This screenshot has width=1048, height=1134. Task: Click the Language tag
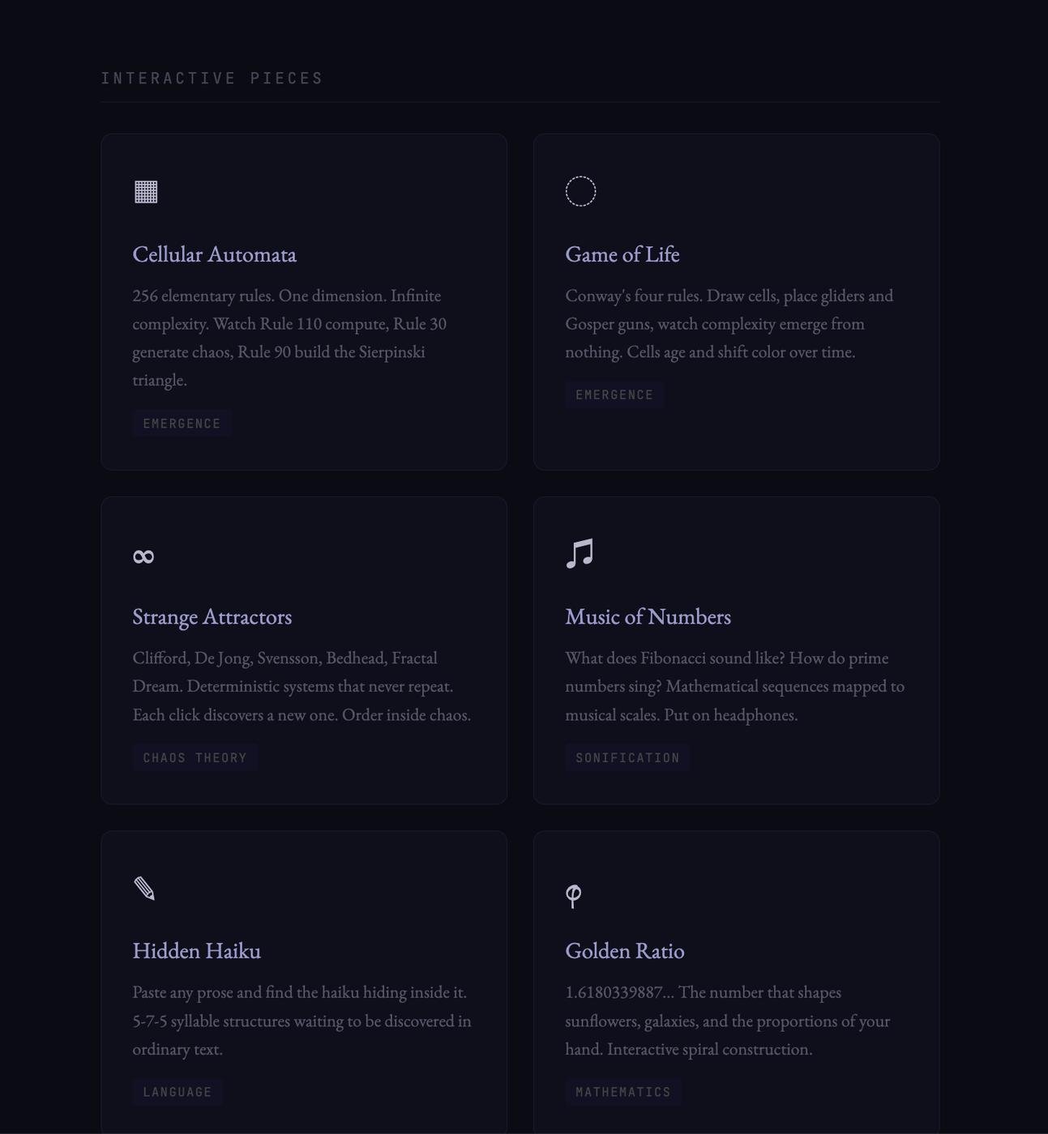point(178,1092)
